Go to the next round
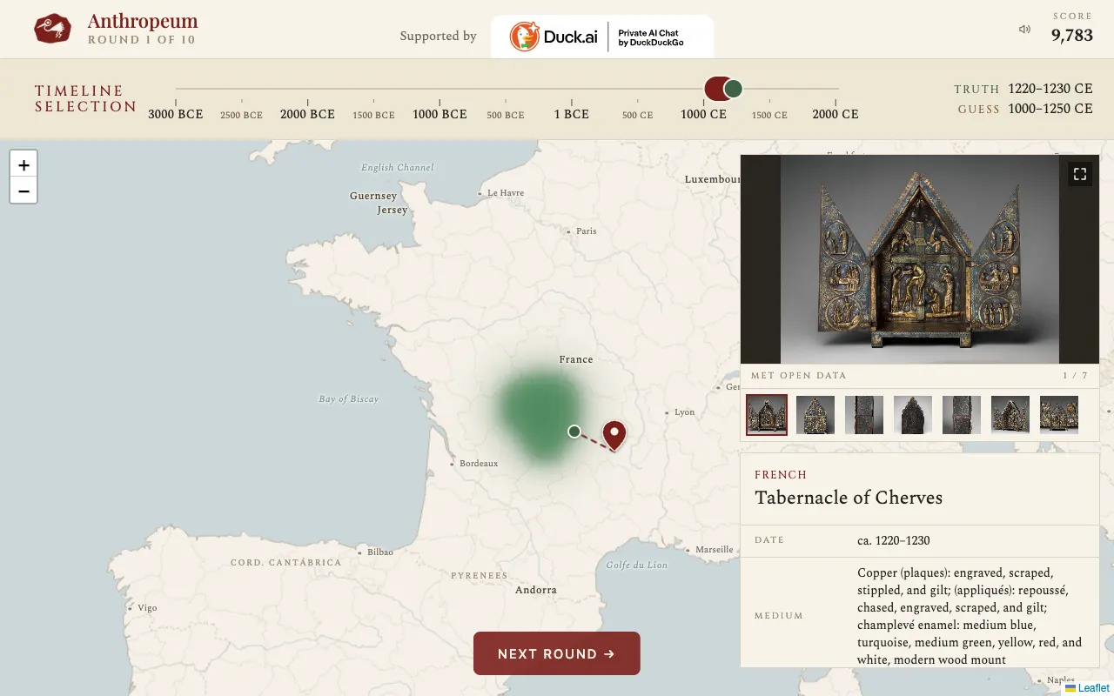The height and width of the screenshot is (696, 1114). click(557, 653)
